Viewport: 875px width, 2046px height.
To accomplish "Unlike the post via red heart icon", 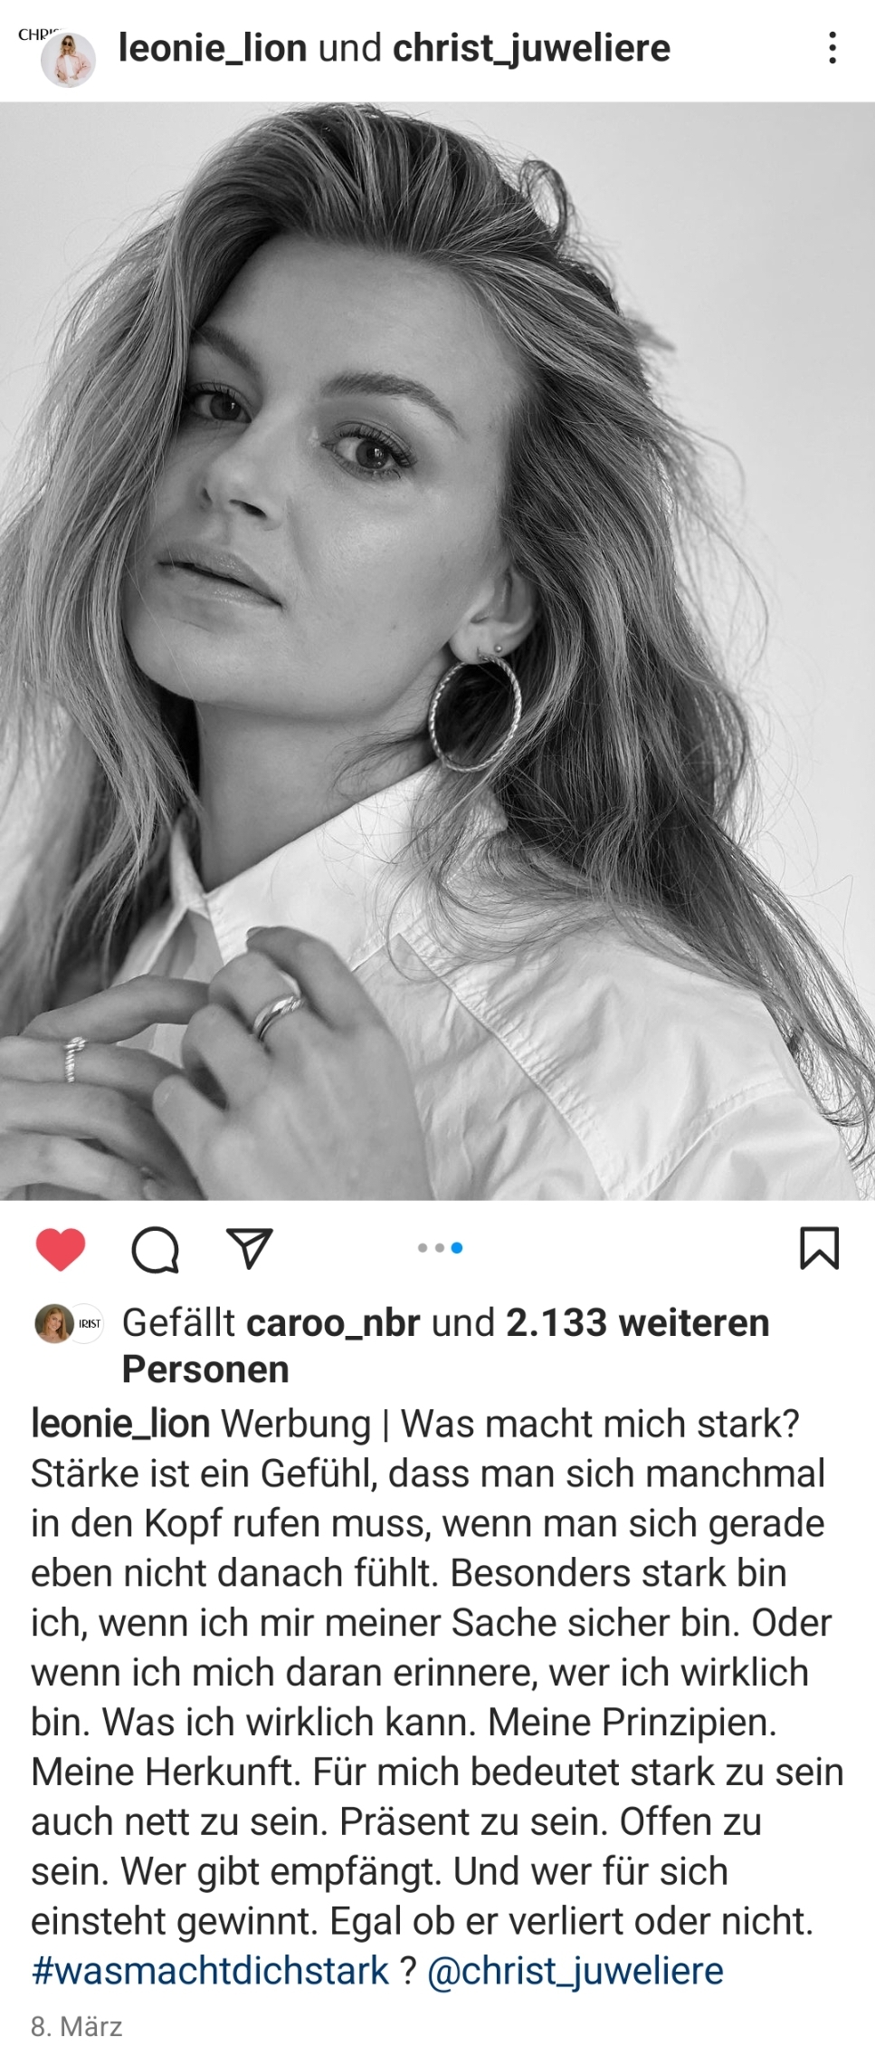I will click(61, 1249).
